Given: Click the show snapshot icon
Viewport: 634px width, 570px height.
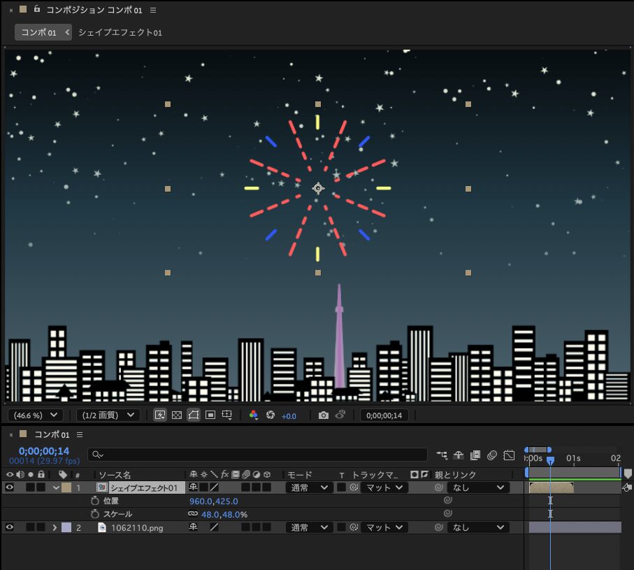Looking at the screenshot, I should click(x=340, y=415).
